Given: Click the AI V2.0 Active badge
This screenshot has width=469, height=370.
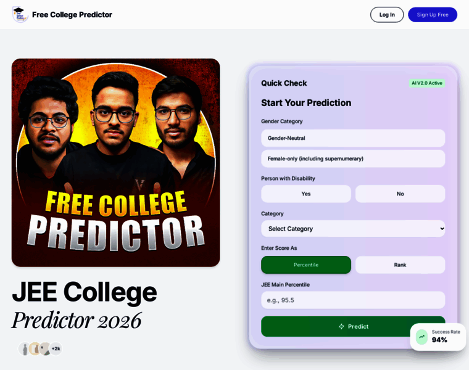Looking at the screenshot, I should click(426, 83).
